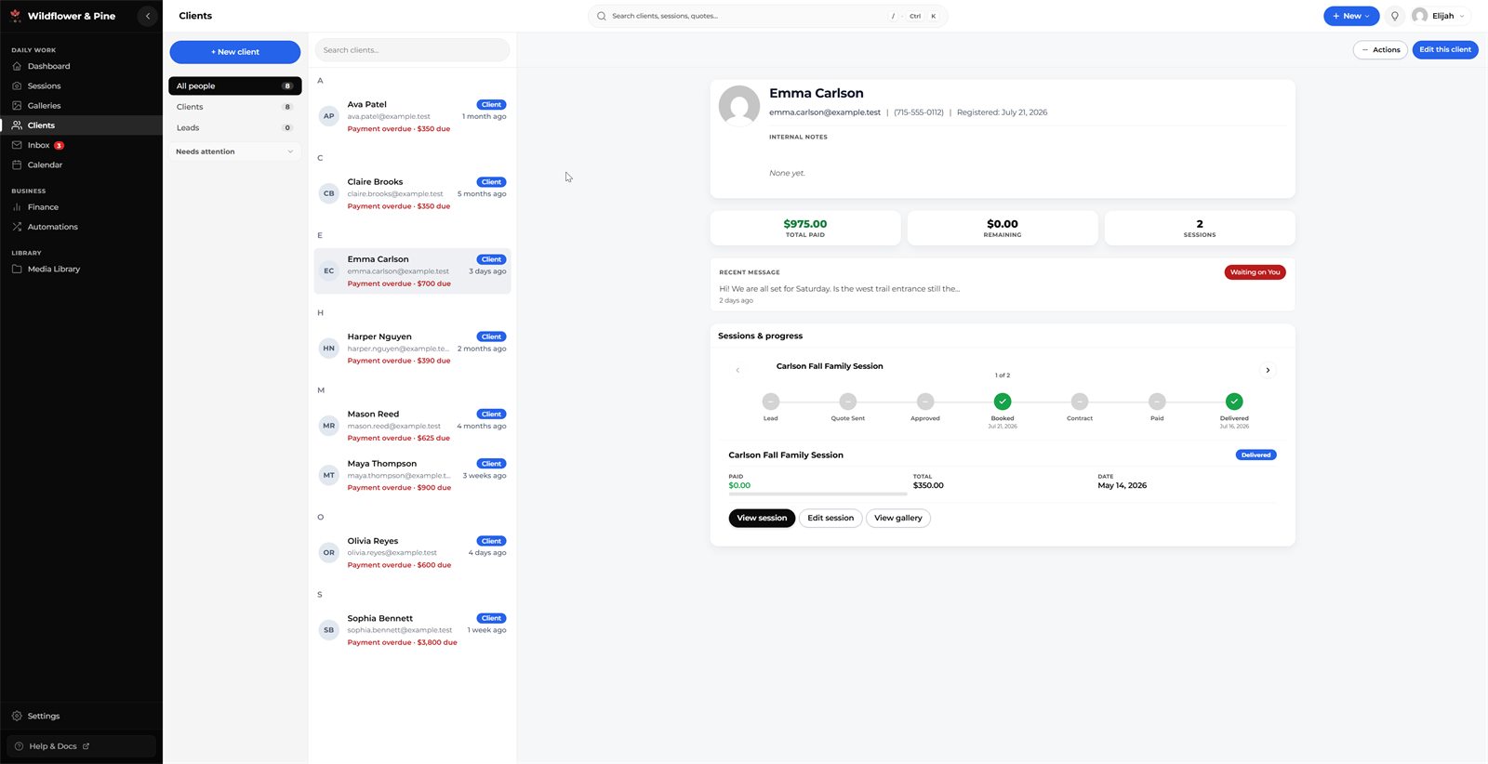Select Harper Nguyen in the client list
The image size is (1488, 764).
click(413, 349)
